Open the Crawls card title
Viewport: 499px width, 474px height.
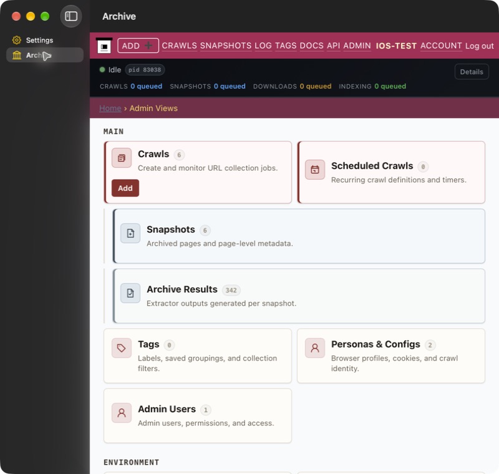click(x=153, y=154)
